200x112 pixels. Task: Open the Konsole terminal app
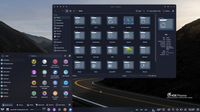click(x=44, y=63)
